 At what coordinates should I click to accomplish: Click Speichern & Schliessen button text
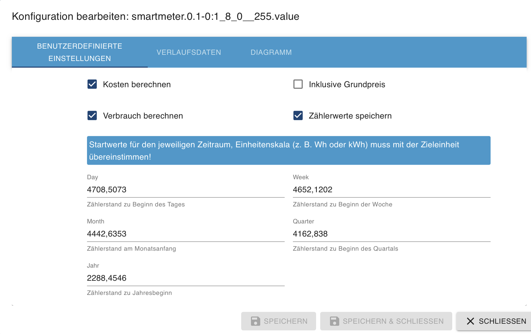click(393, 321)
